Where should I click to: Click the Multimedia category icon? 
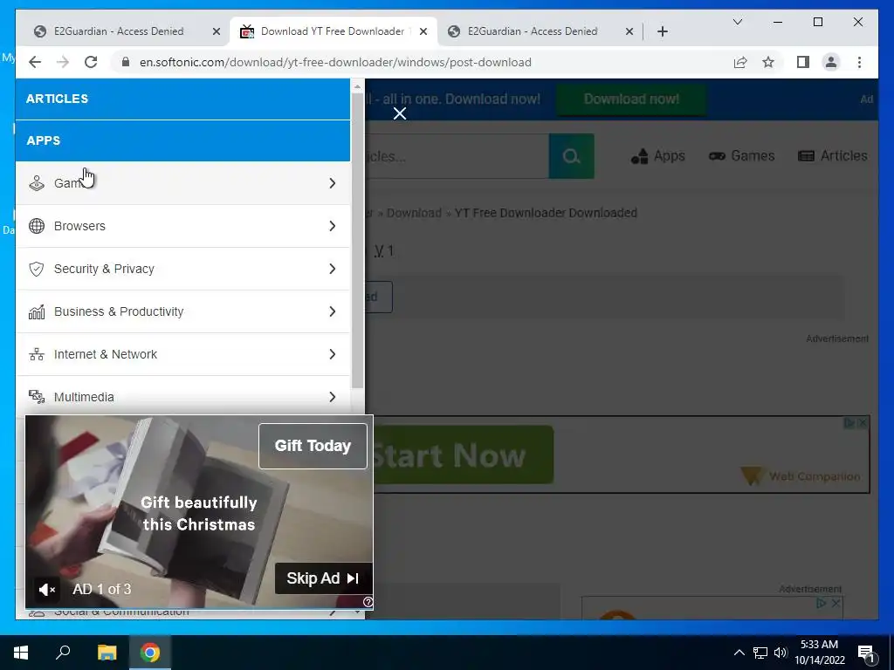pyautogui.click(x=37, y=397)
